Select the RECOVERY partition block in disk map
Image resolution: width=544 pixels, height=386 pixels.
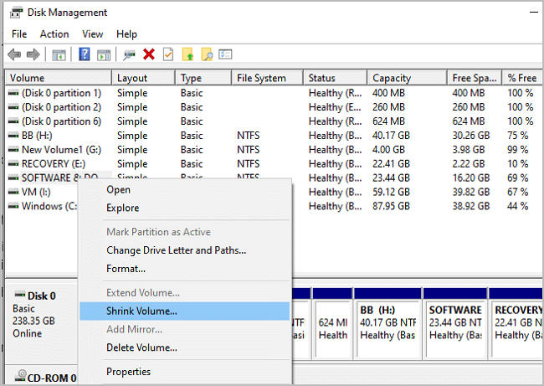coord(516,322)
